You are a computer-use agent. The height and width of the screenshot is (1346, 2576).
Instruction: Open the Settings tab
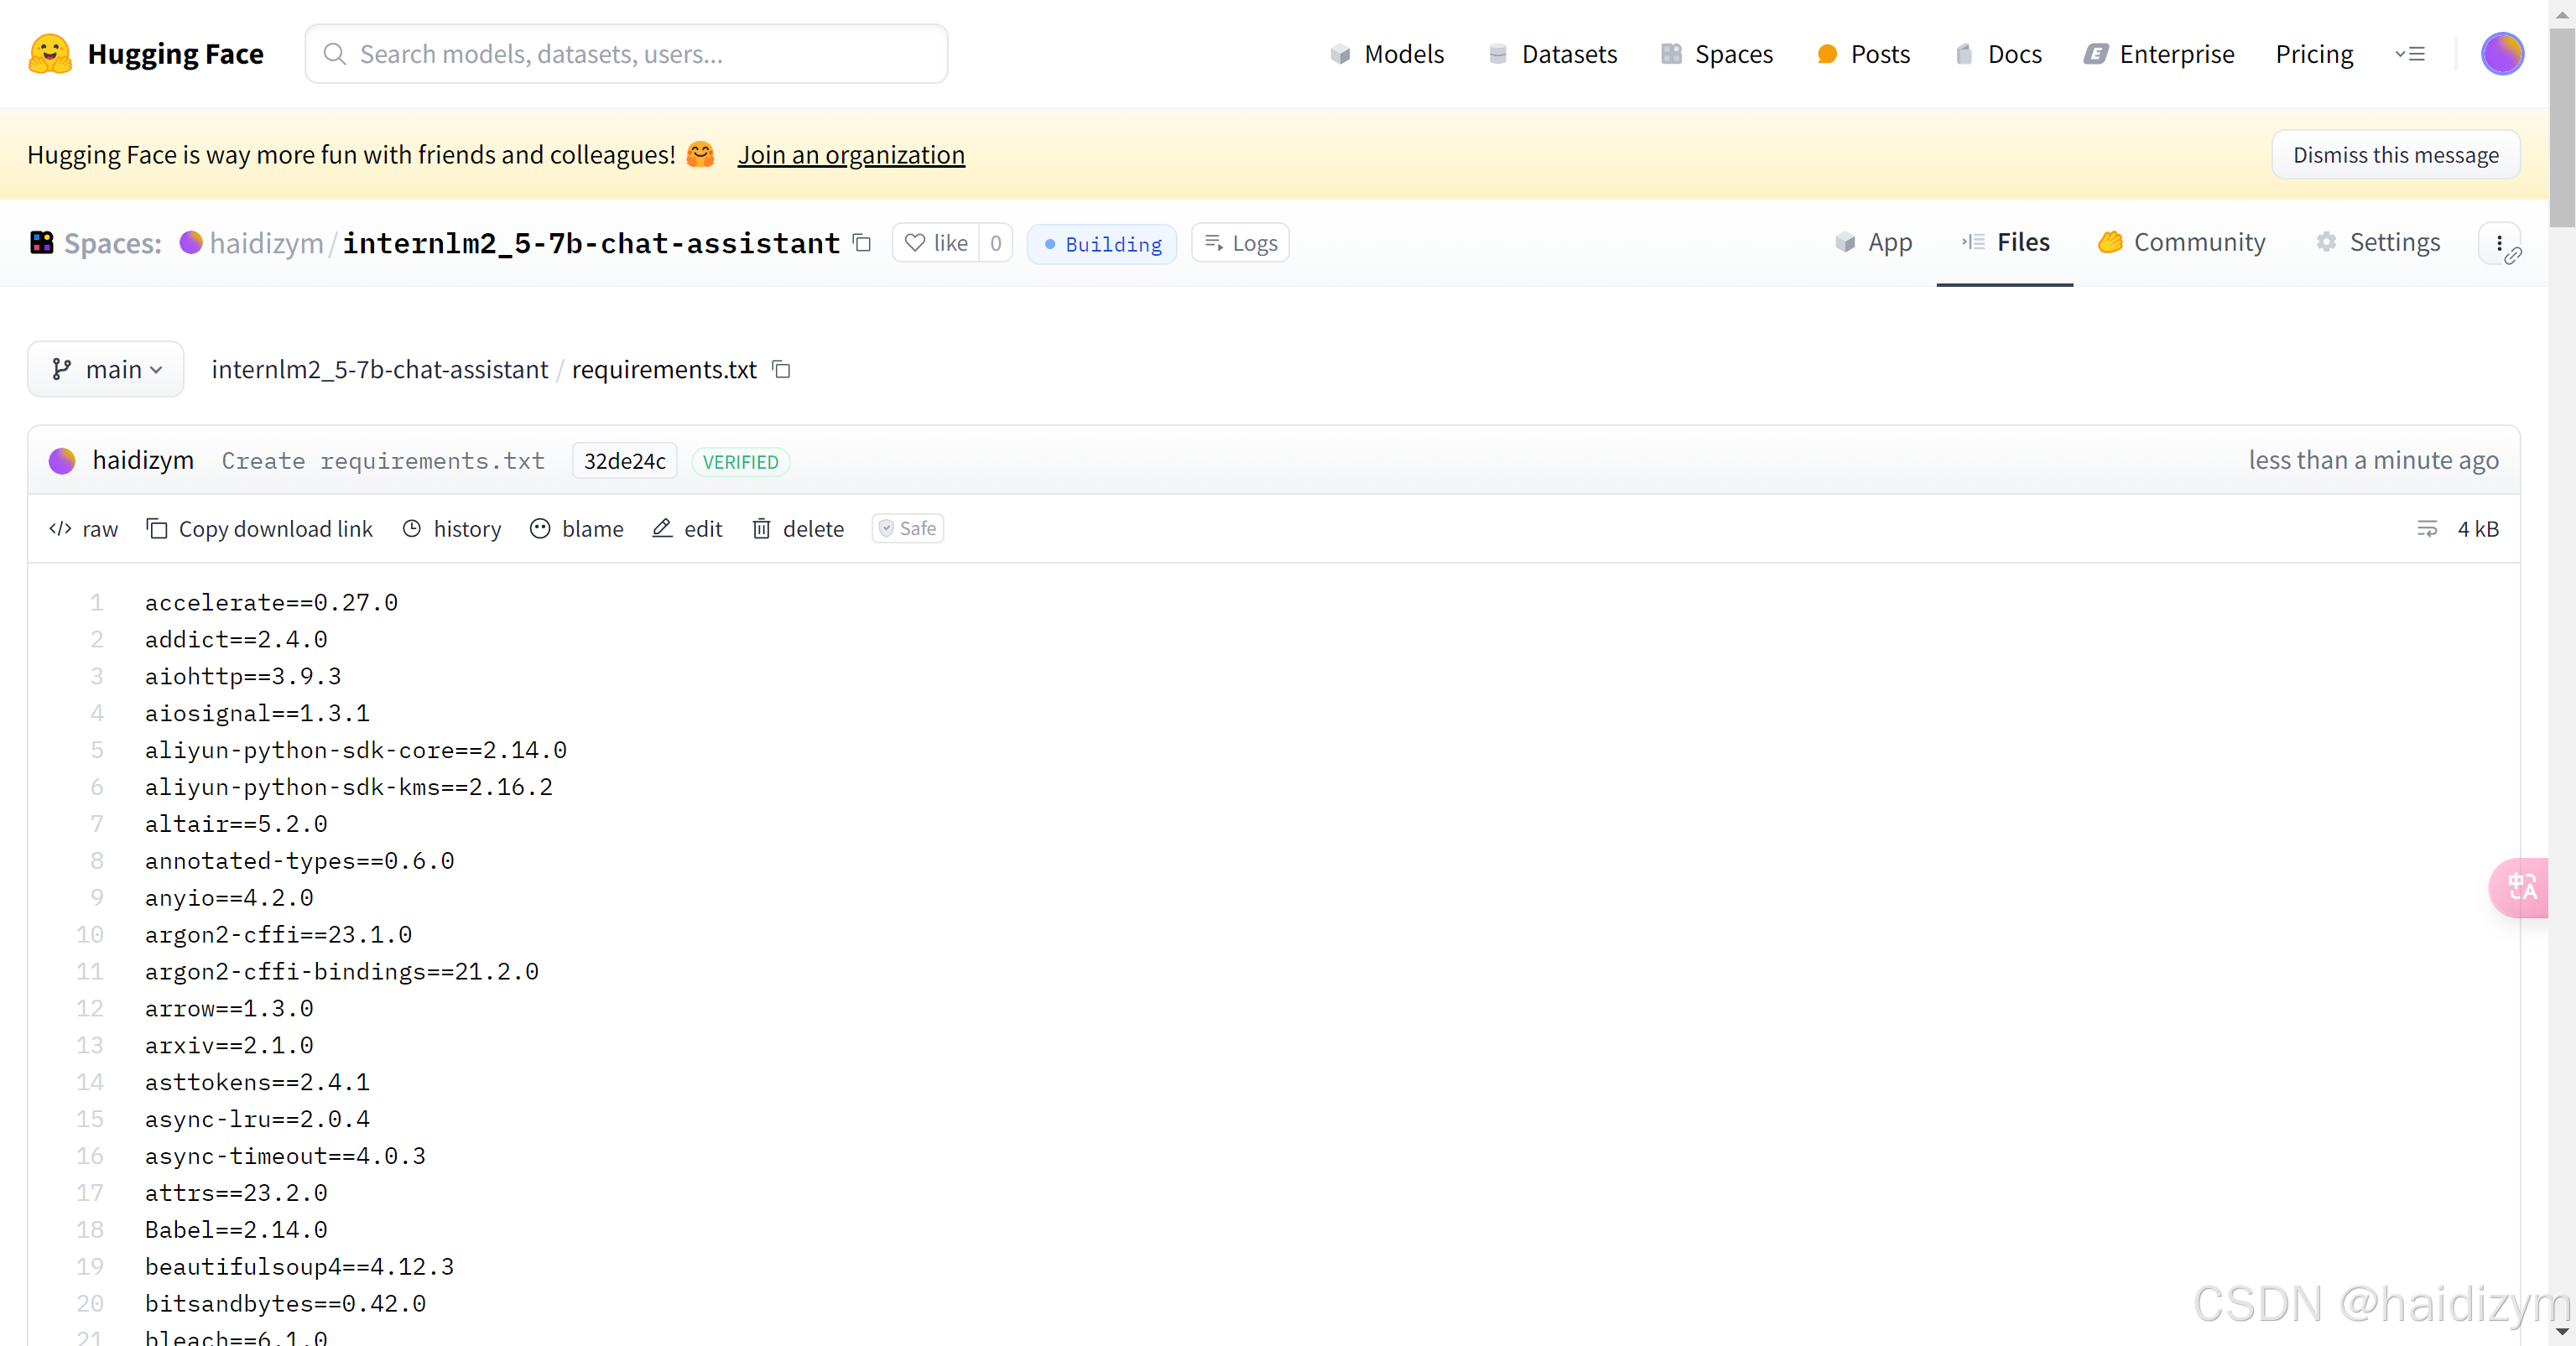2378,243
